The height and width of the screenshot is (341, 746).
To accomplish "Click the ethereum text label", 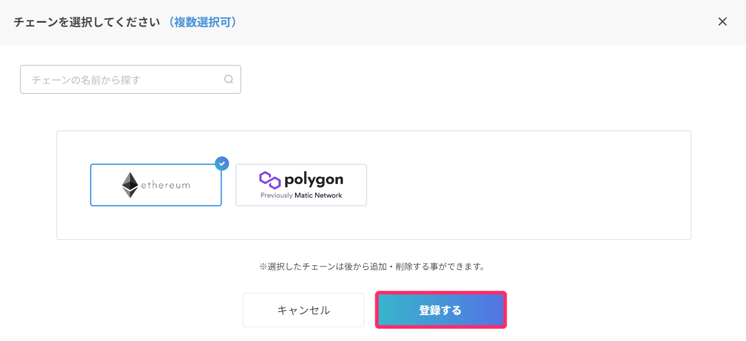I will pos(166,185).
